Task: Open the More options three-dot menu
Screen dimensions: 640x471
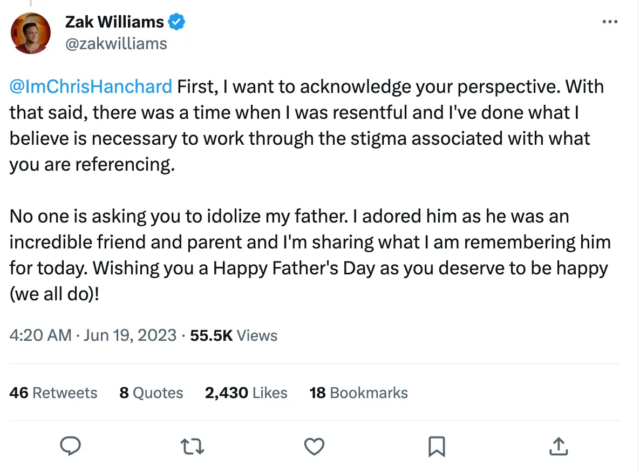Action: coord(609,22)
